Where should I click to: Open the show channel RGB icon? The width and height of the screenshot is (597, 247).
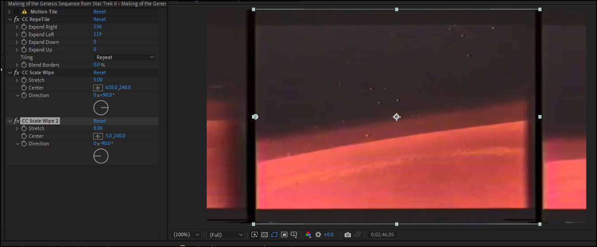(x=308, y=234)
